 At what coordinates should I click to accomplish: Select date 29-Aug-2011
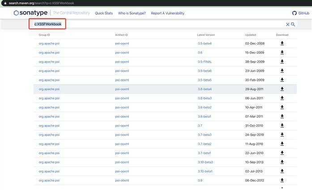(254, 89)
